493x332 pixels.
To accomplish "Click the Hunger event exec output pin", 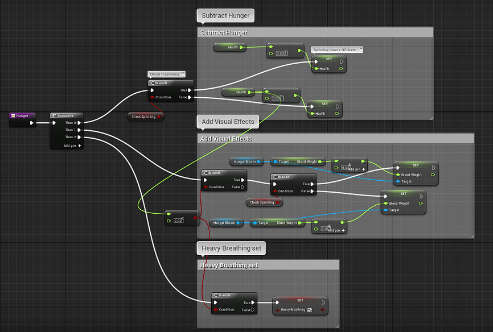I will (31, 123).
